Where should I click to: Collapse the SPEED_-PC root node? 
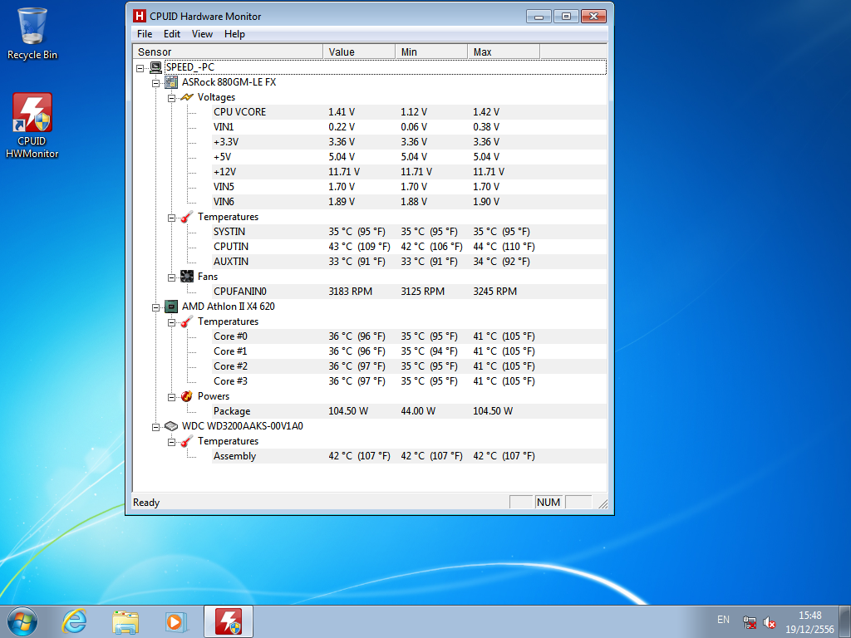[x=140, y=68]
